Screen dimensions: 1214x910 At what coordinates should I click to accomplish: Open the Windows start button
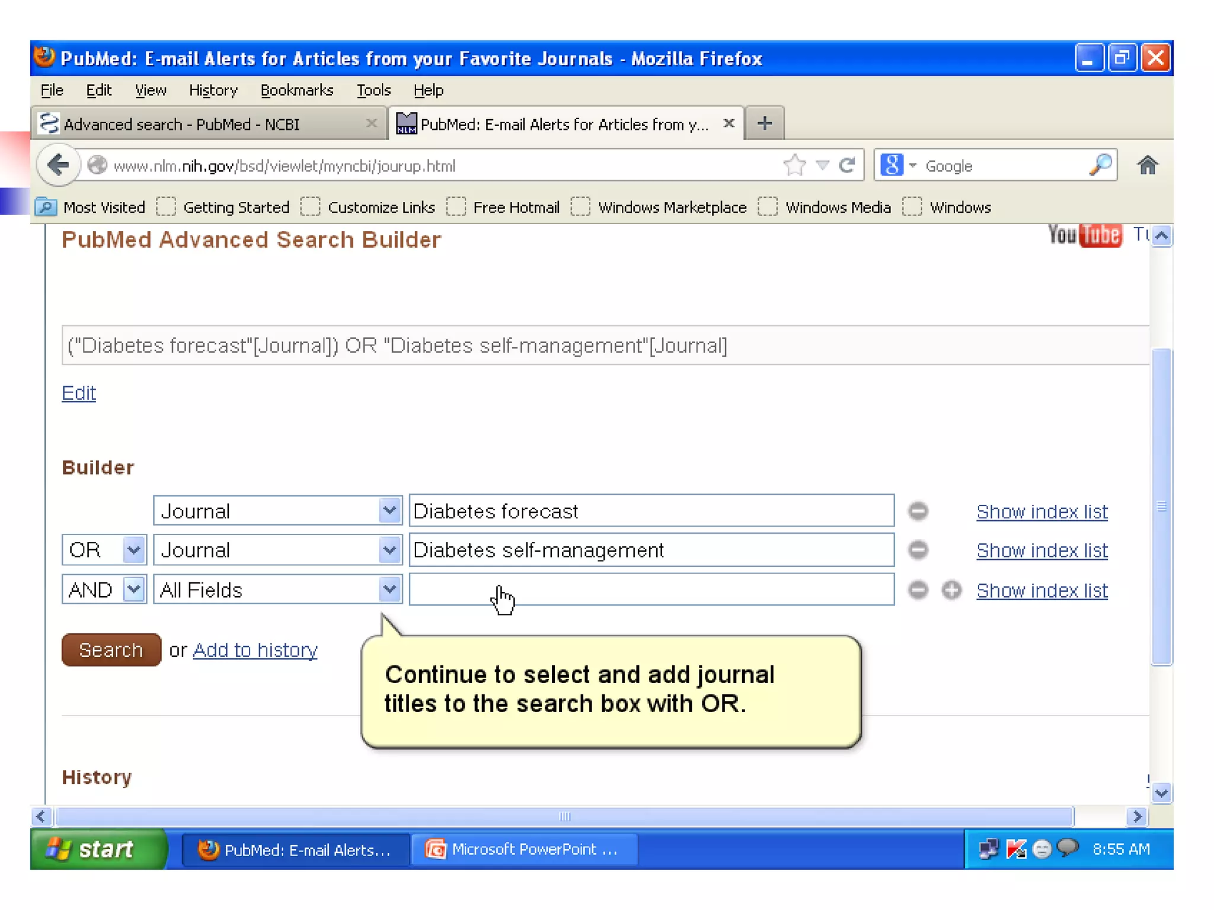(x=98, y=849)
